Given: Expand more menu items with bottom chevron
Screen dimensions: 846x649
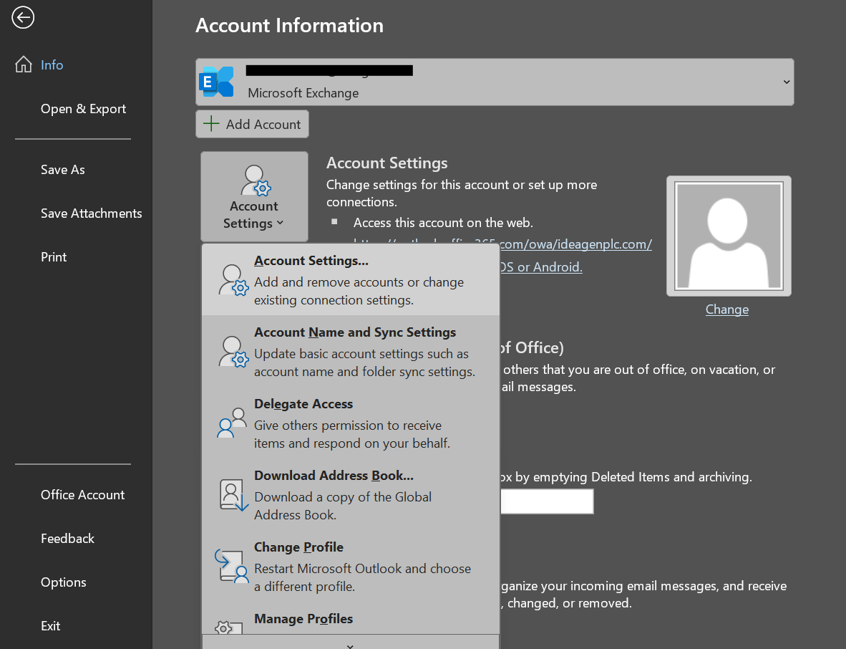Looking at the screenshot, I should pos(350,644).
